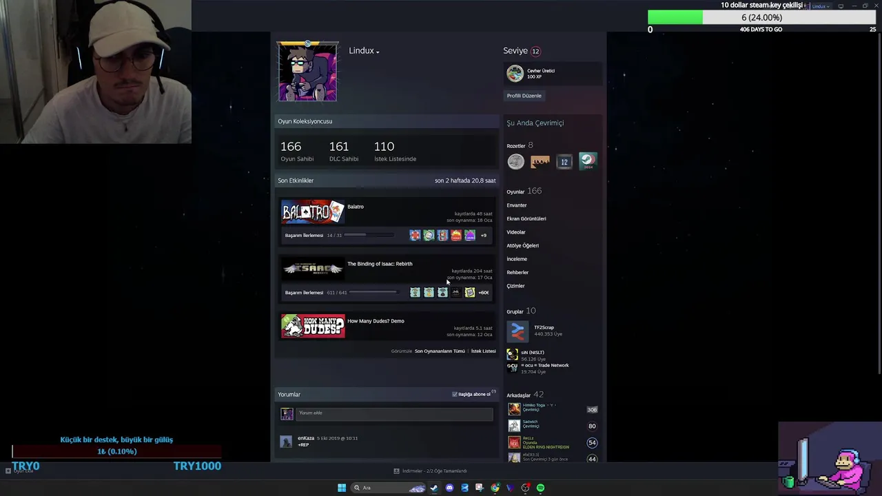Click Balatro's achievement progress bar

(x=371, y=236)
